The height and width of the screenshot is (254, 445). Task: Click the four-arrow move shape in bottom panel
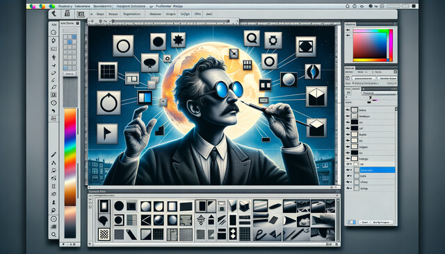201,220
